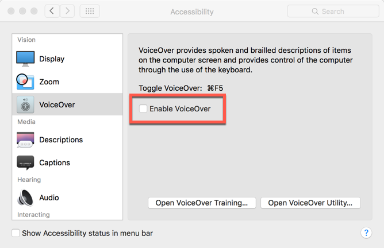Open VoiceOver Utility button
Image resolution: width=384 pixels, height=248 pixels.
[310, 203]
